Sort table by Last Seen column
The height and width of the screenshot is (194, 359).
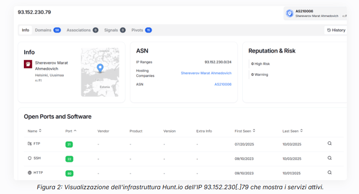292,130
